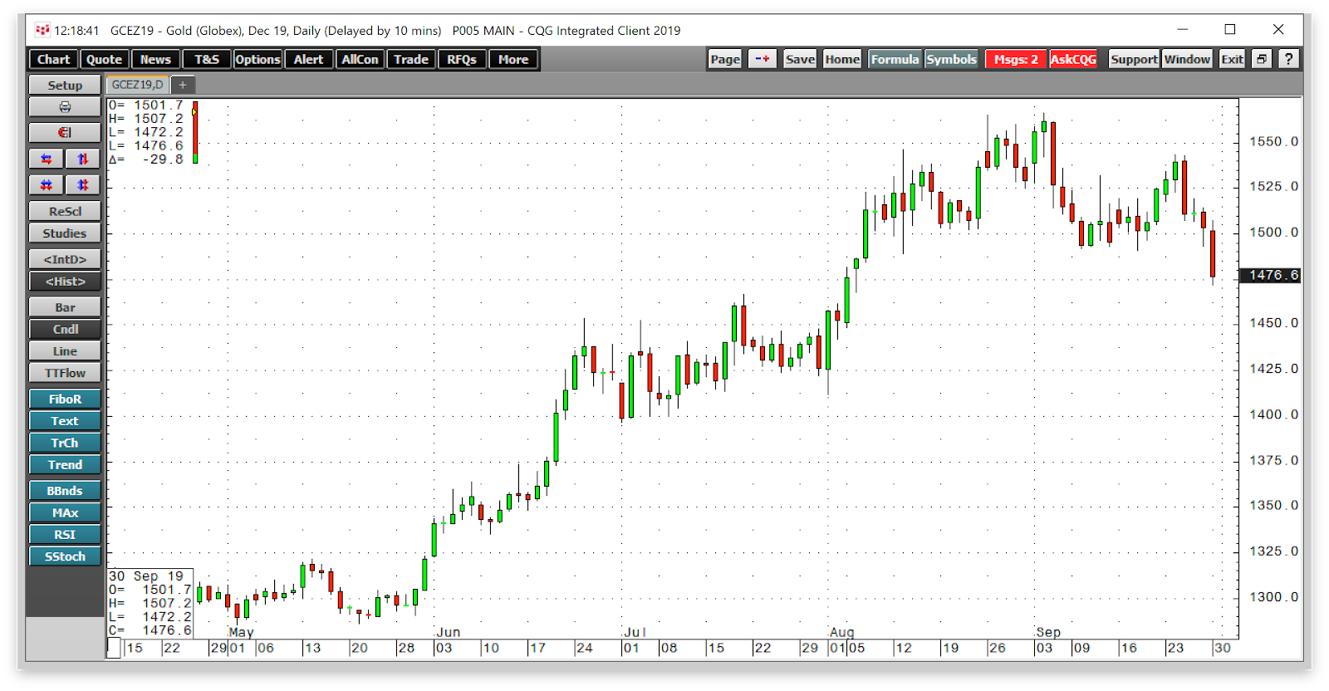The width and height of the screenshot is (1329, 691).
Task: Open the Window menu
Action: (x=1187, y=59)
